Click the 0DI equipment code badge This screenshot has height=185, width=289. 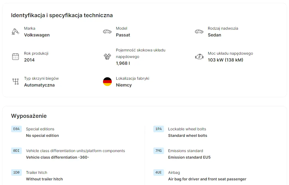(16, 151)
